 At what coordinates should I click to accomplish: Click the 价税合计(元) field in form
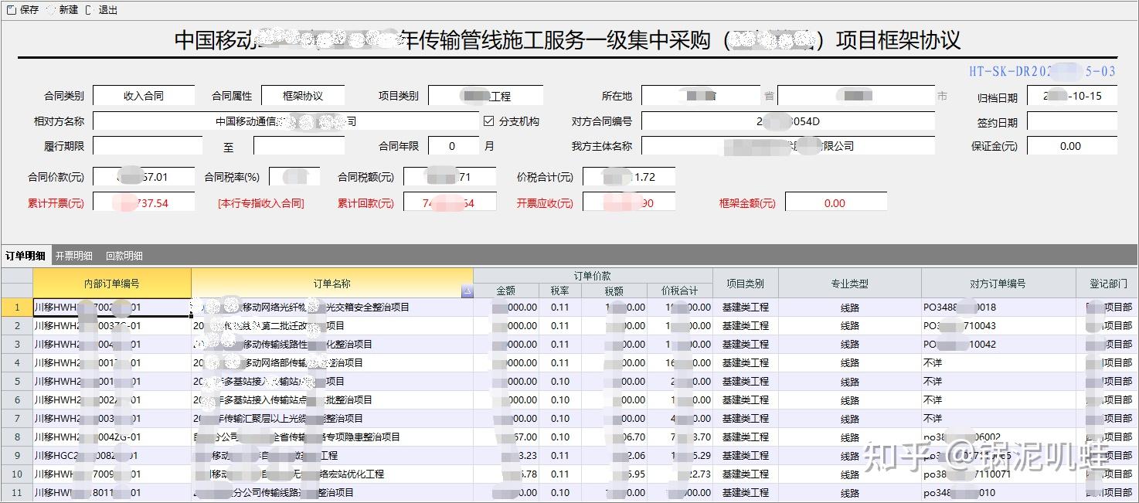(x=629, y=177)
